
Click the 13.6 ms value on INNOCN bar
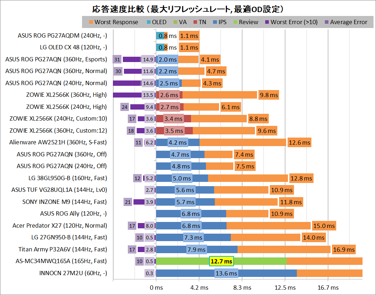(227, 273)
